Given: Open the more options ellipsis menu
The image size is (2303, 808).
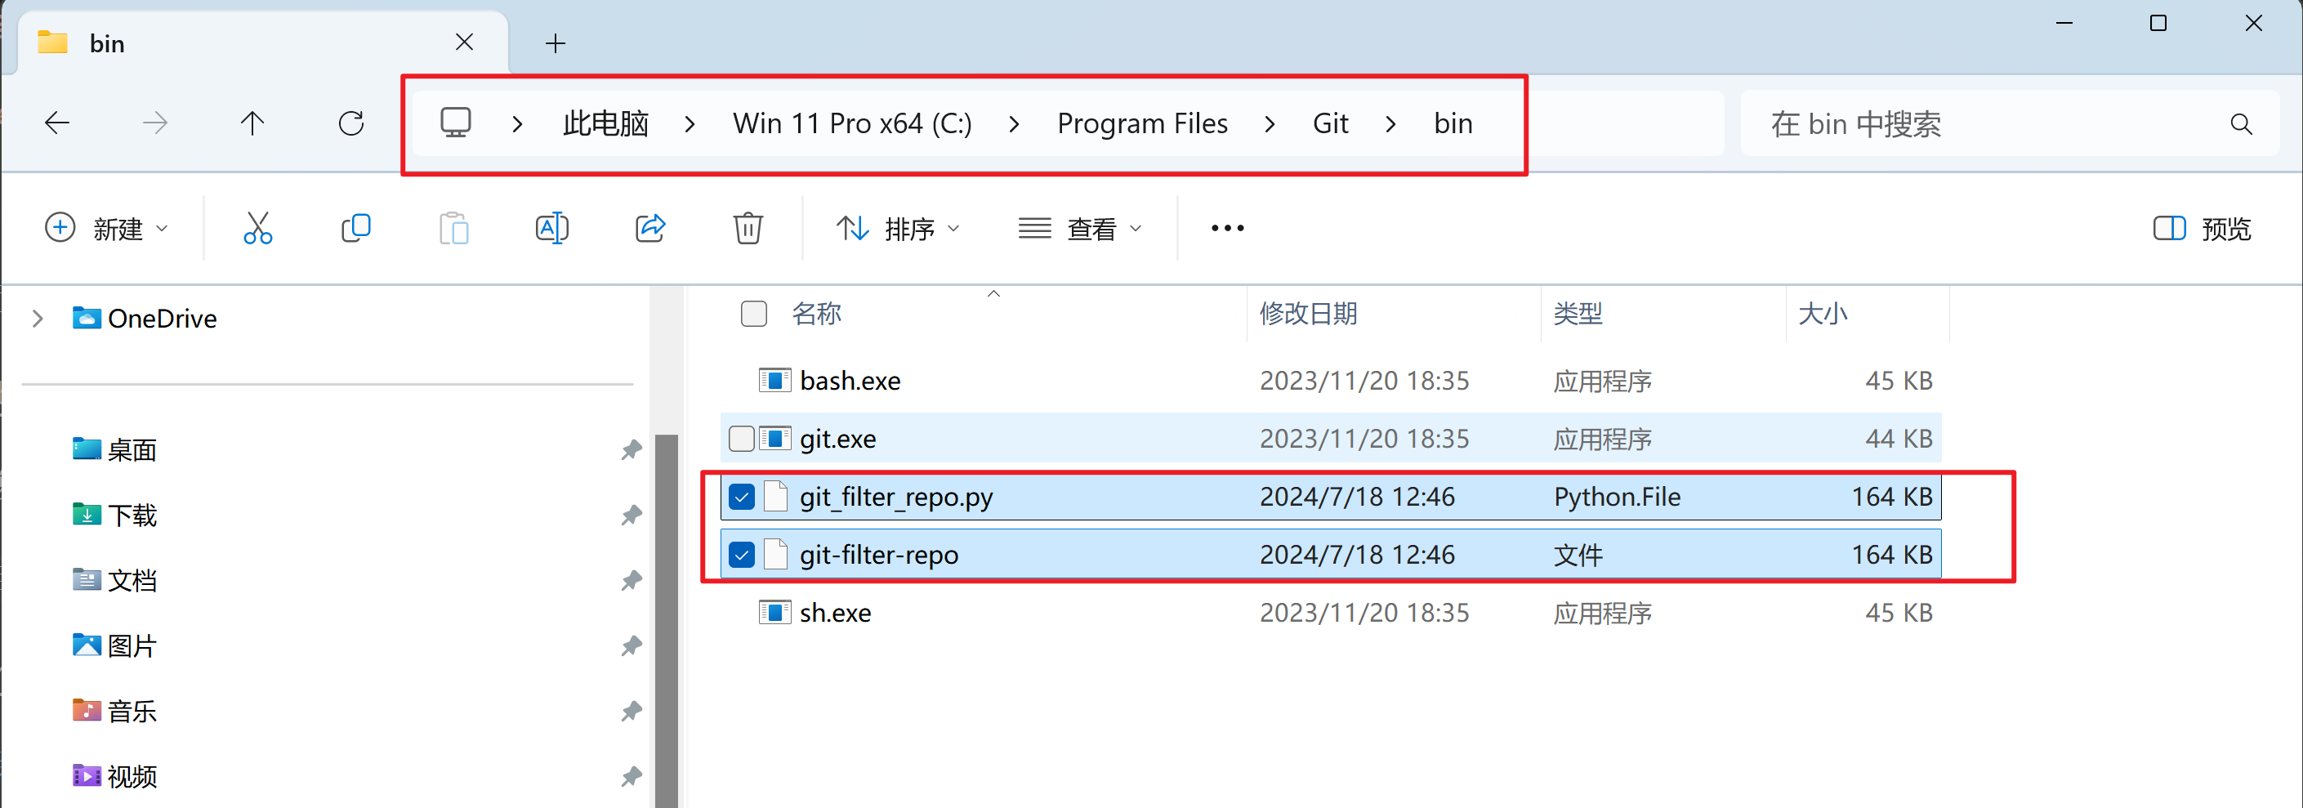Looking at the screenshot, I should point(1228,228).
